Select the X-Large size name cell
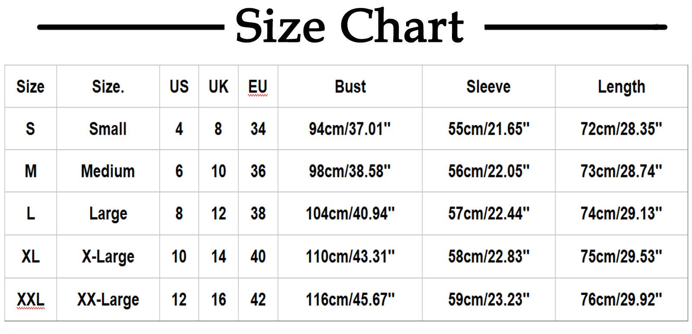Image resolution: width=692 pixels, height=334 pixels. (108, 257)
